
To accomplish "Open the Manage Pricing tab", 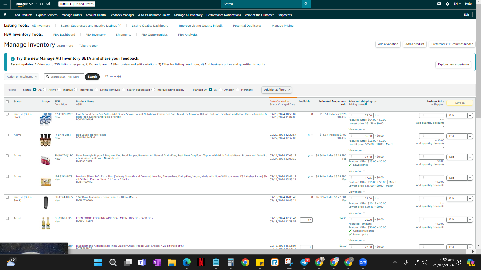I will [x=283, y=26].
